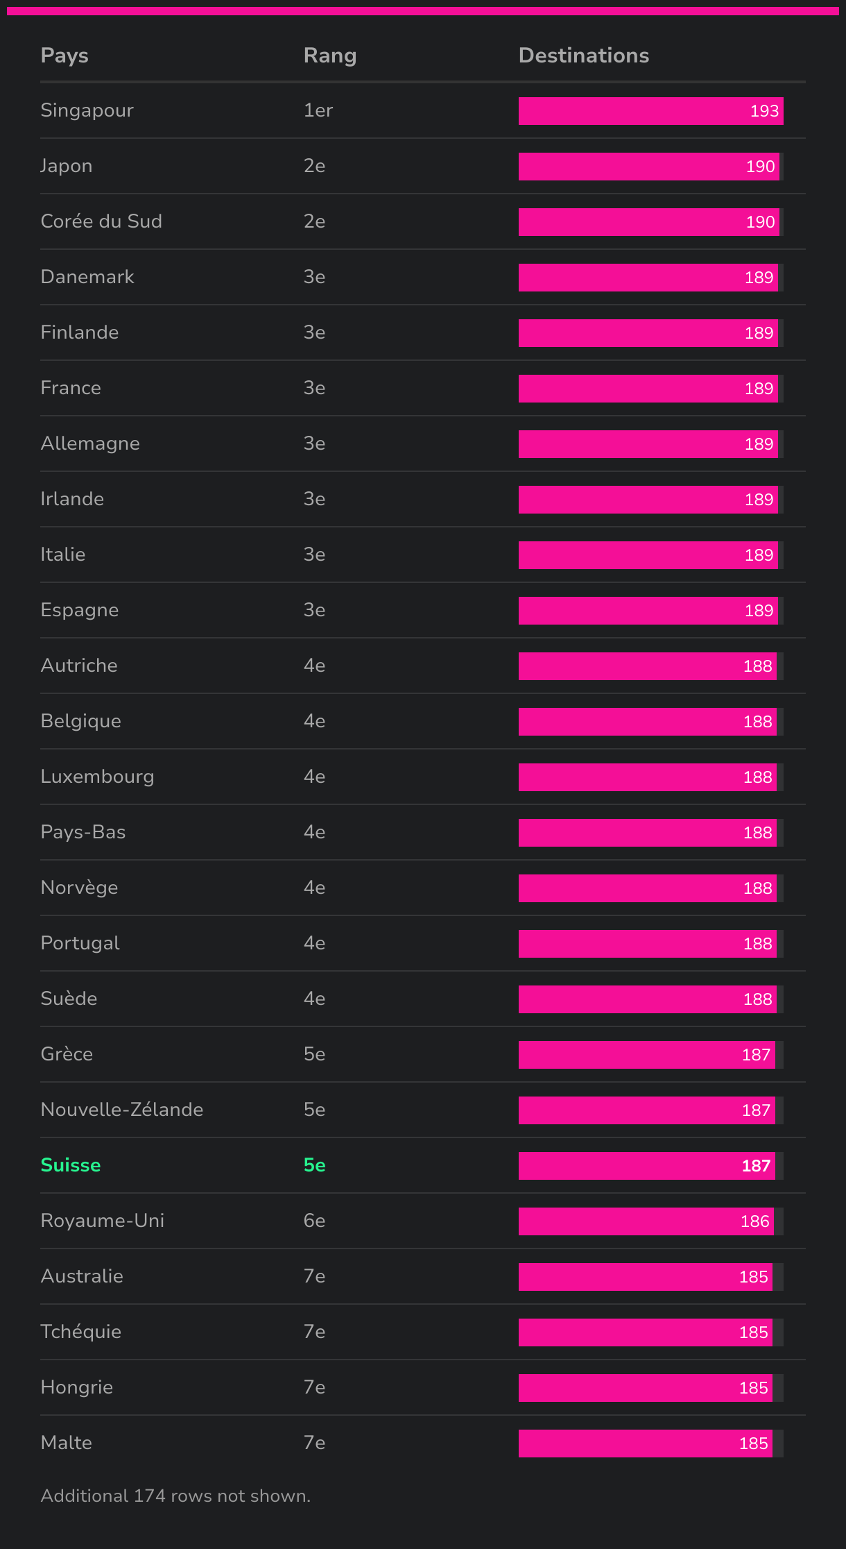Screen dimensions: 846x1549
Task: Select the highlighted Suisse row name
Action: [70, 1165]
